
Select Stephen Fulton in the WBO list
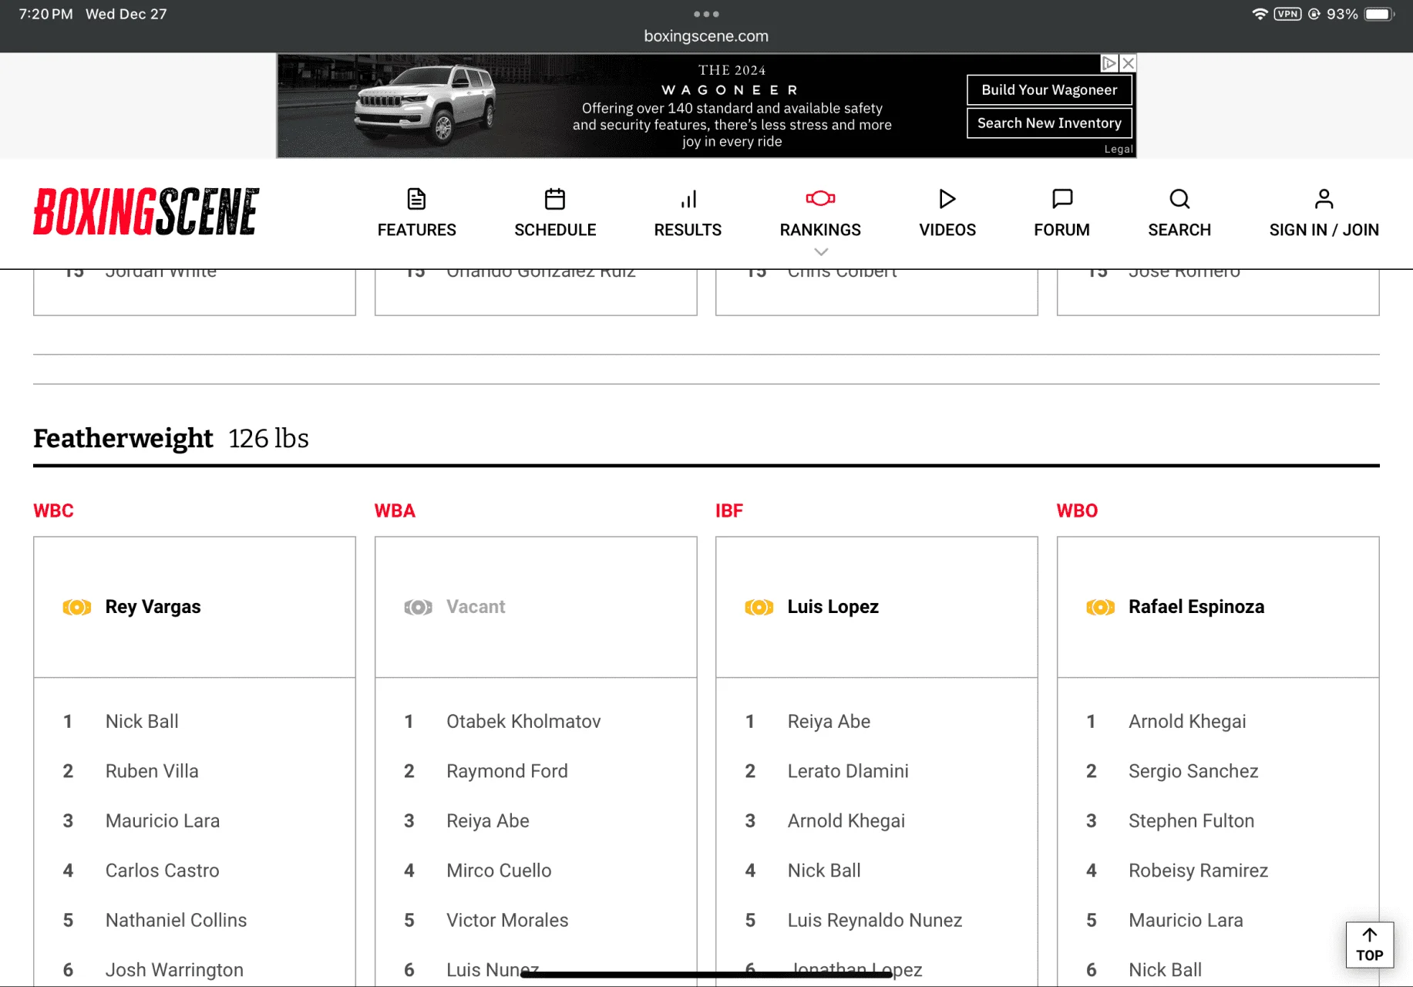1191,821
